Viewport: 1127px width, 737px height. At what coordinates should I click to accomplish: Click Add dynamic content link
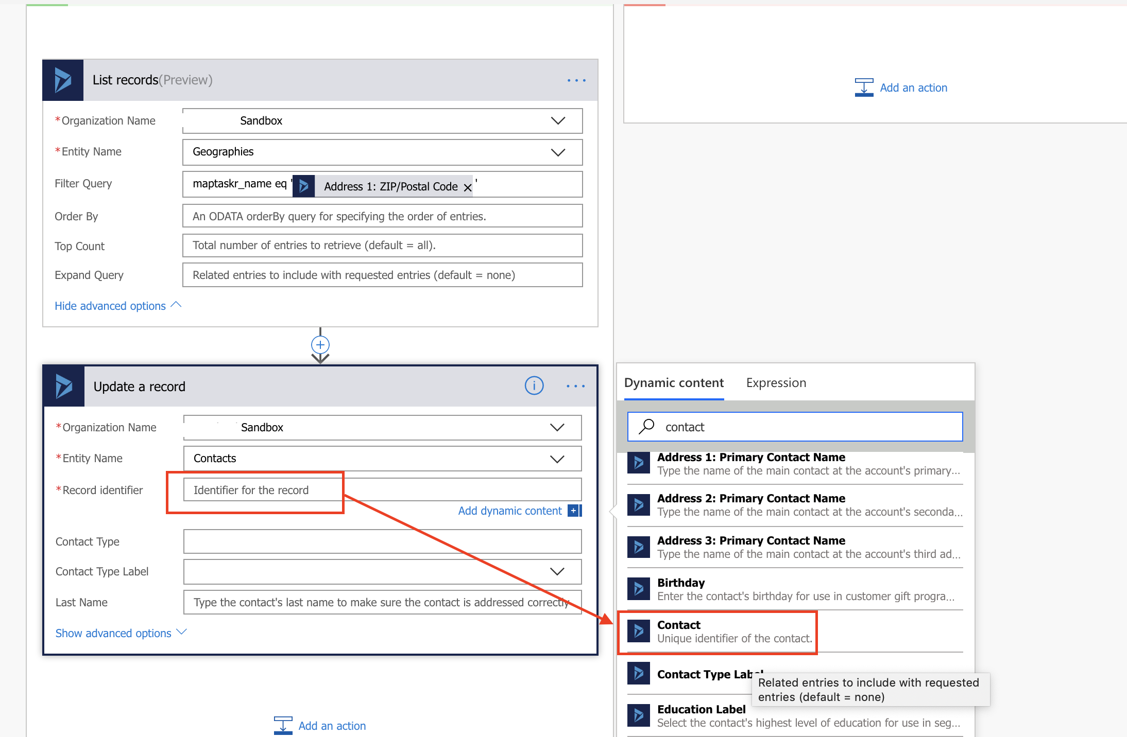pos(510,511)
